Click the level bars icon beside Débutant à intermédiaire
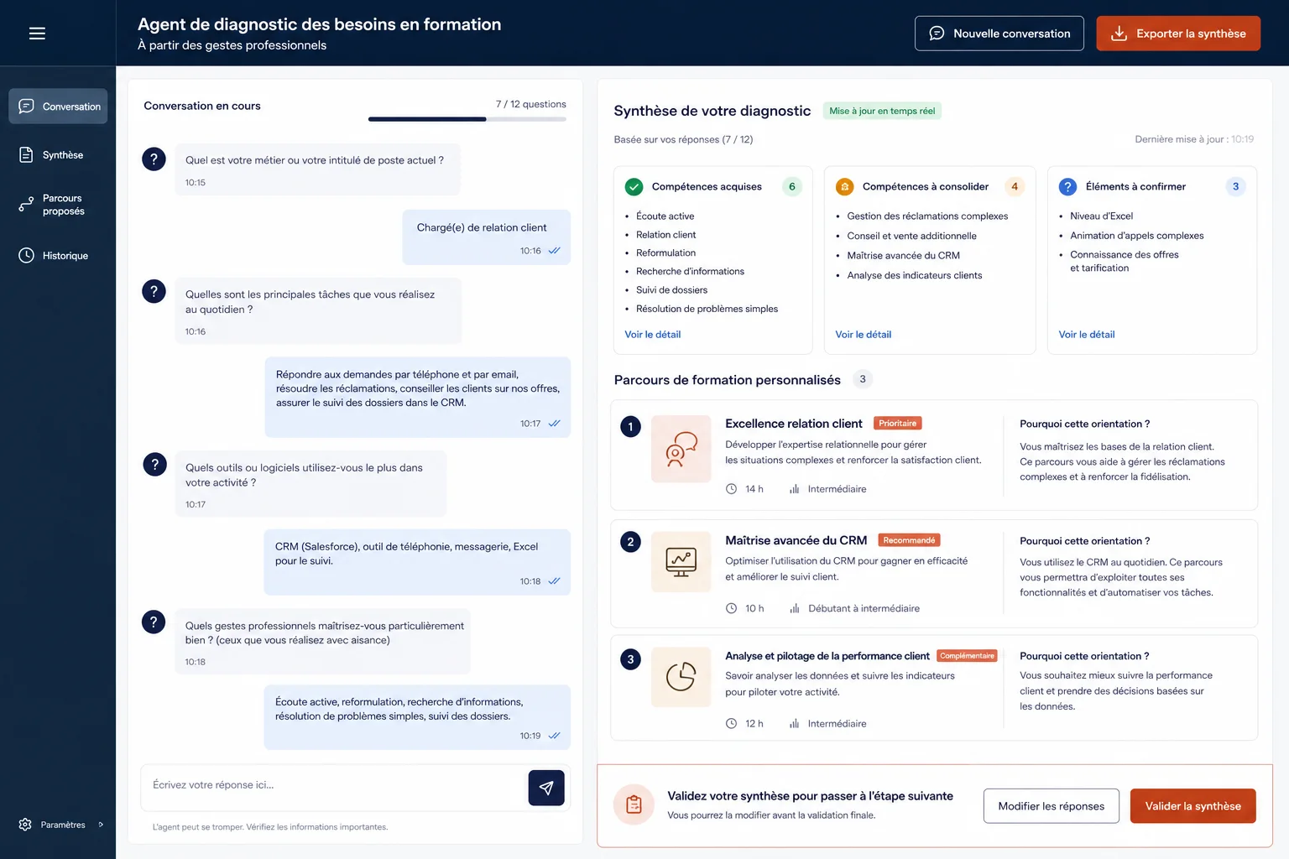The image size is (1289, 859). coord(794,609)
